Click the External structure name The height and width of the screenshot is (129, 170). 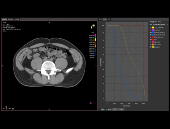[157, 30]
